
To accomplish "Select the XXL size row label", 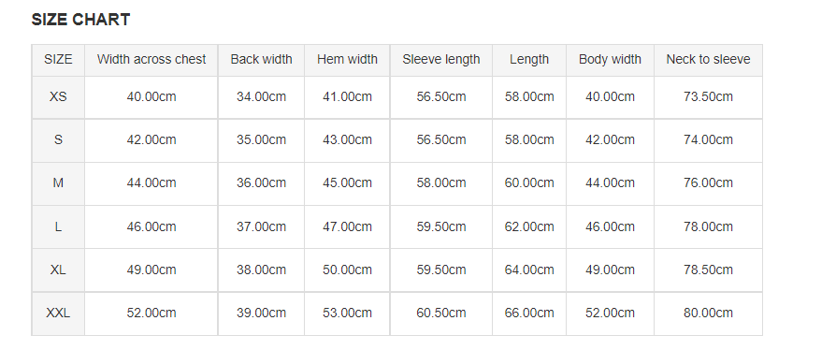I will (58, 314).
